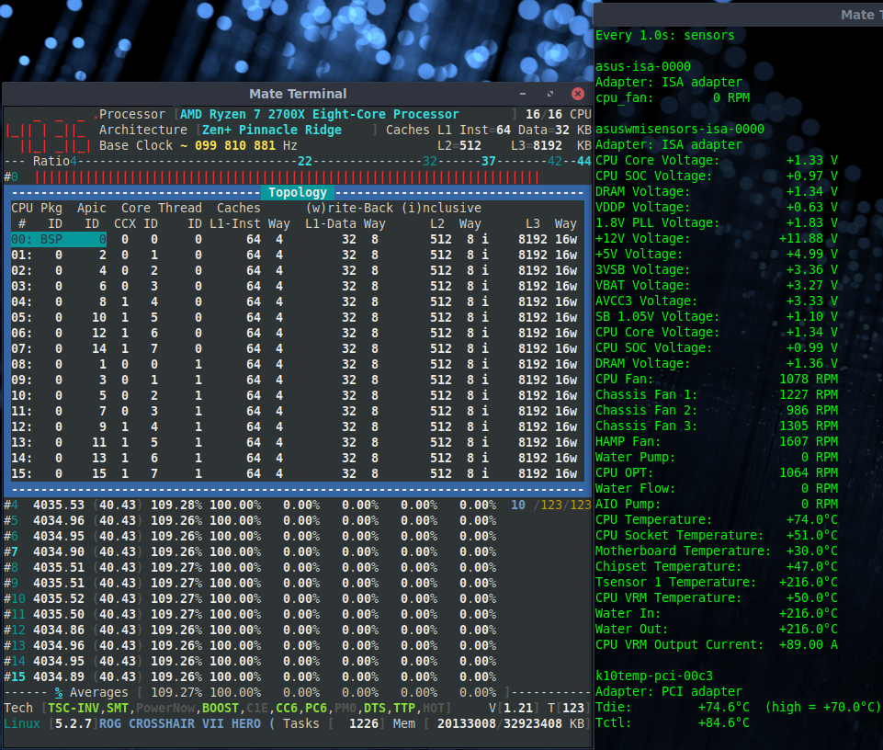Screen dimensions: 883x750
Task: Close the Mate Terminal window
Action: [x=577, y=94]
